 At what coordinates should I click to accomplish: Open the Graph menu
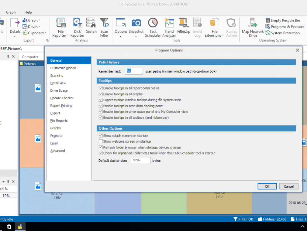pyautogui.click(x=11, y=12)
